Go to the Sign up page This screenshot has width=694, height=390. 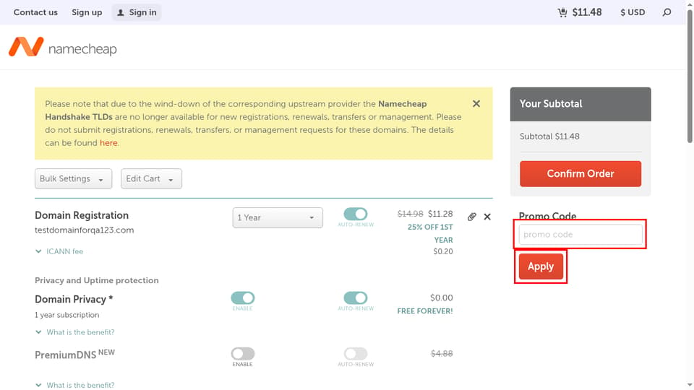[x=87, y=12]
